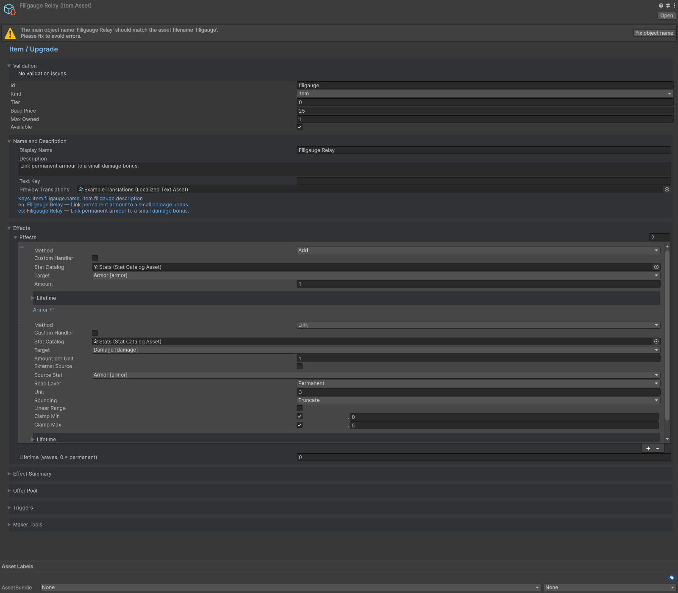Open the AssetBundle name dropdown
The image size is (678, 593).
pos(291,587)
